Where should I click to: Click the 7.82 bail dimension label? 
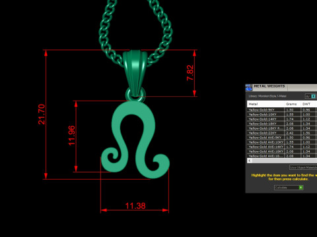pyautogui.click(x=190, y=73)
